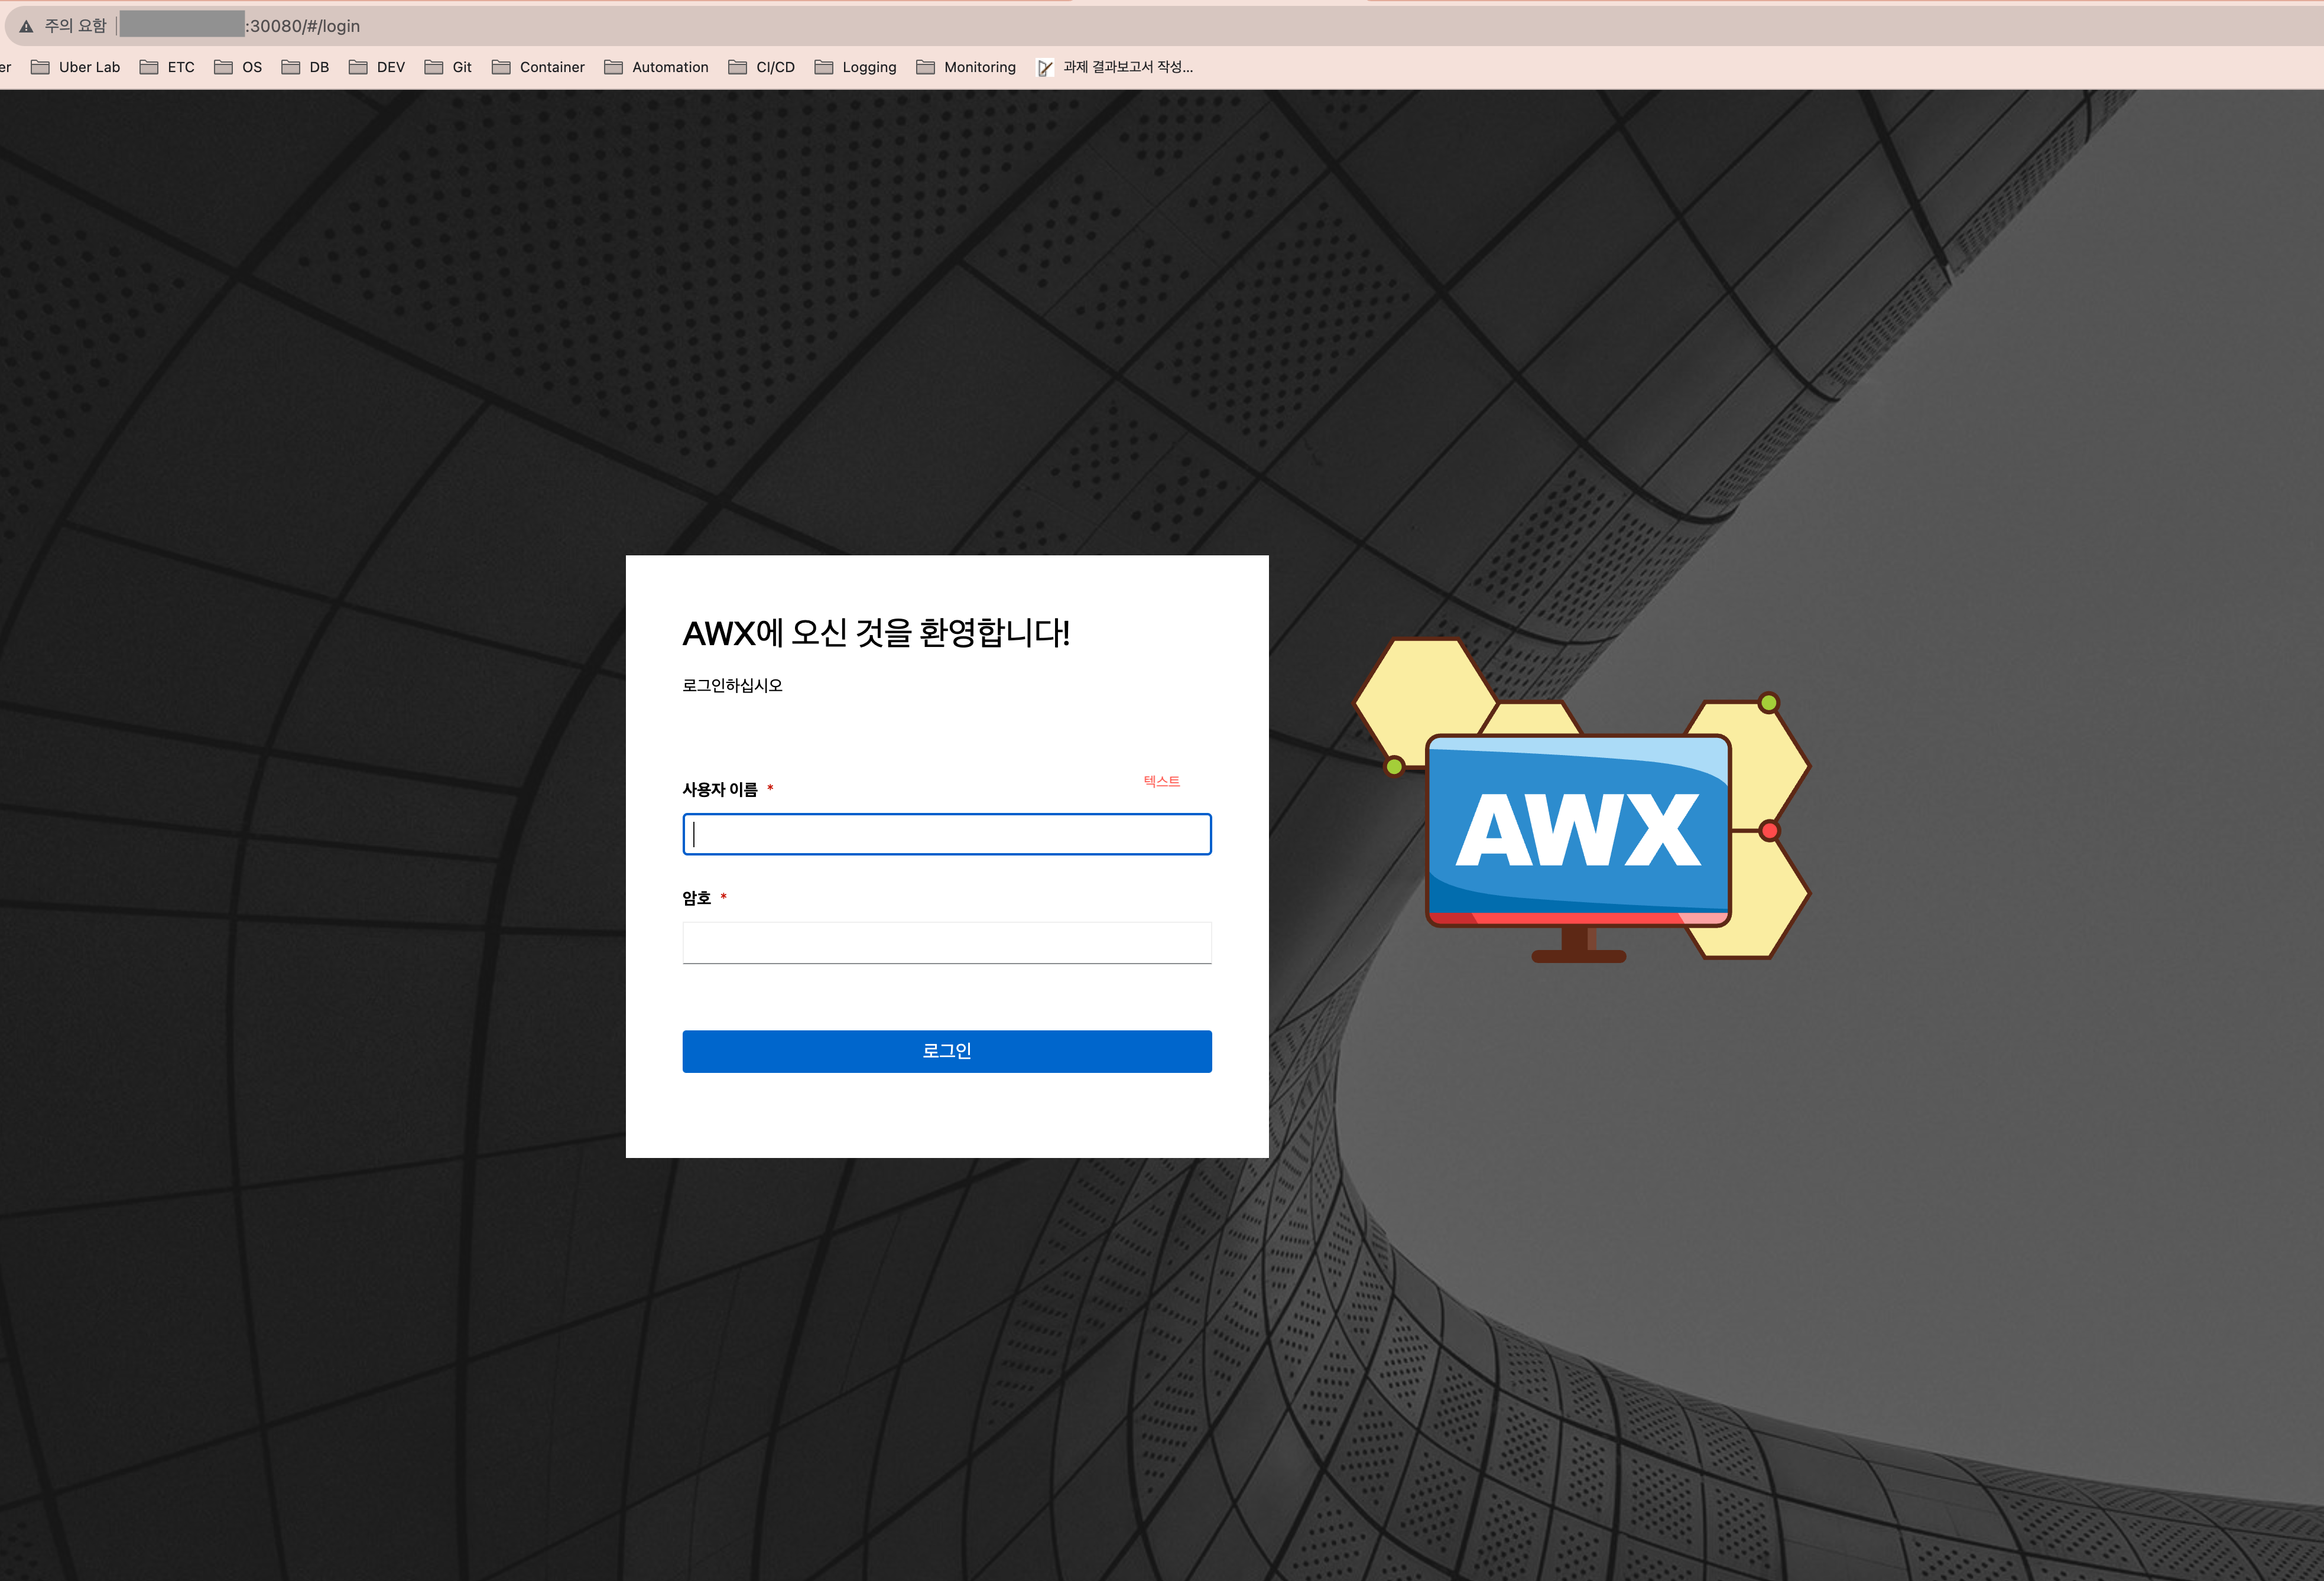Open the Git bookmark folder
The image size is (2324, 1581).
coord(448,67)
